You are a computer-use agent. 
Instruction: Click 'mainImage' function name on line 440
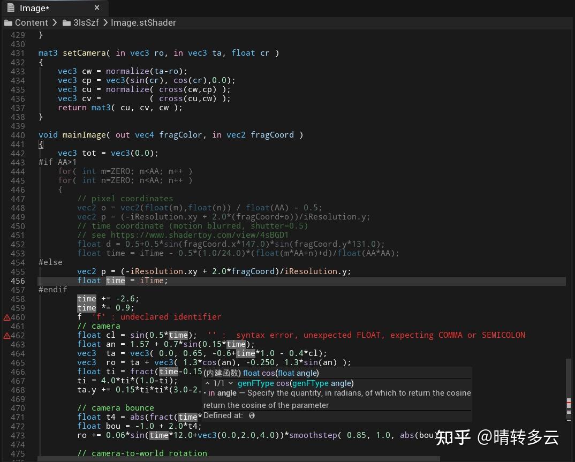tap(84, 135)
